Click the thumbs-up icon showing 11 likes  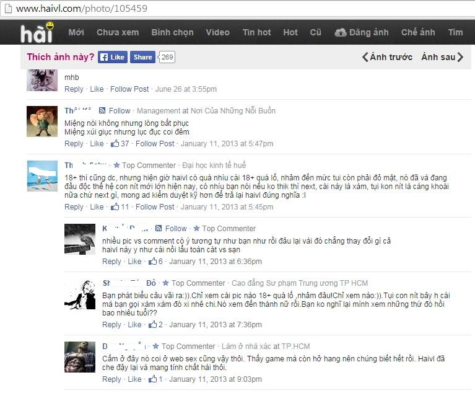[x=115, y=206]
